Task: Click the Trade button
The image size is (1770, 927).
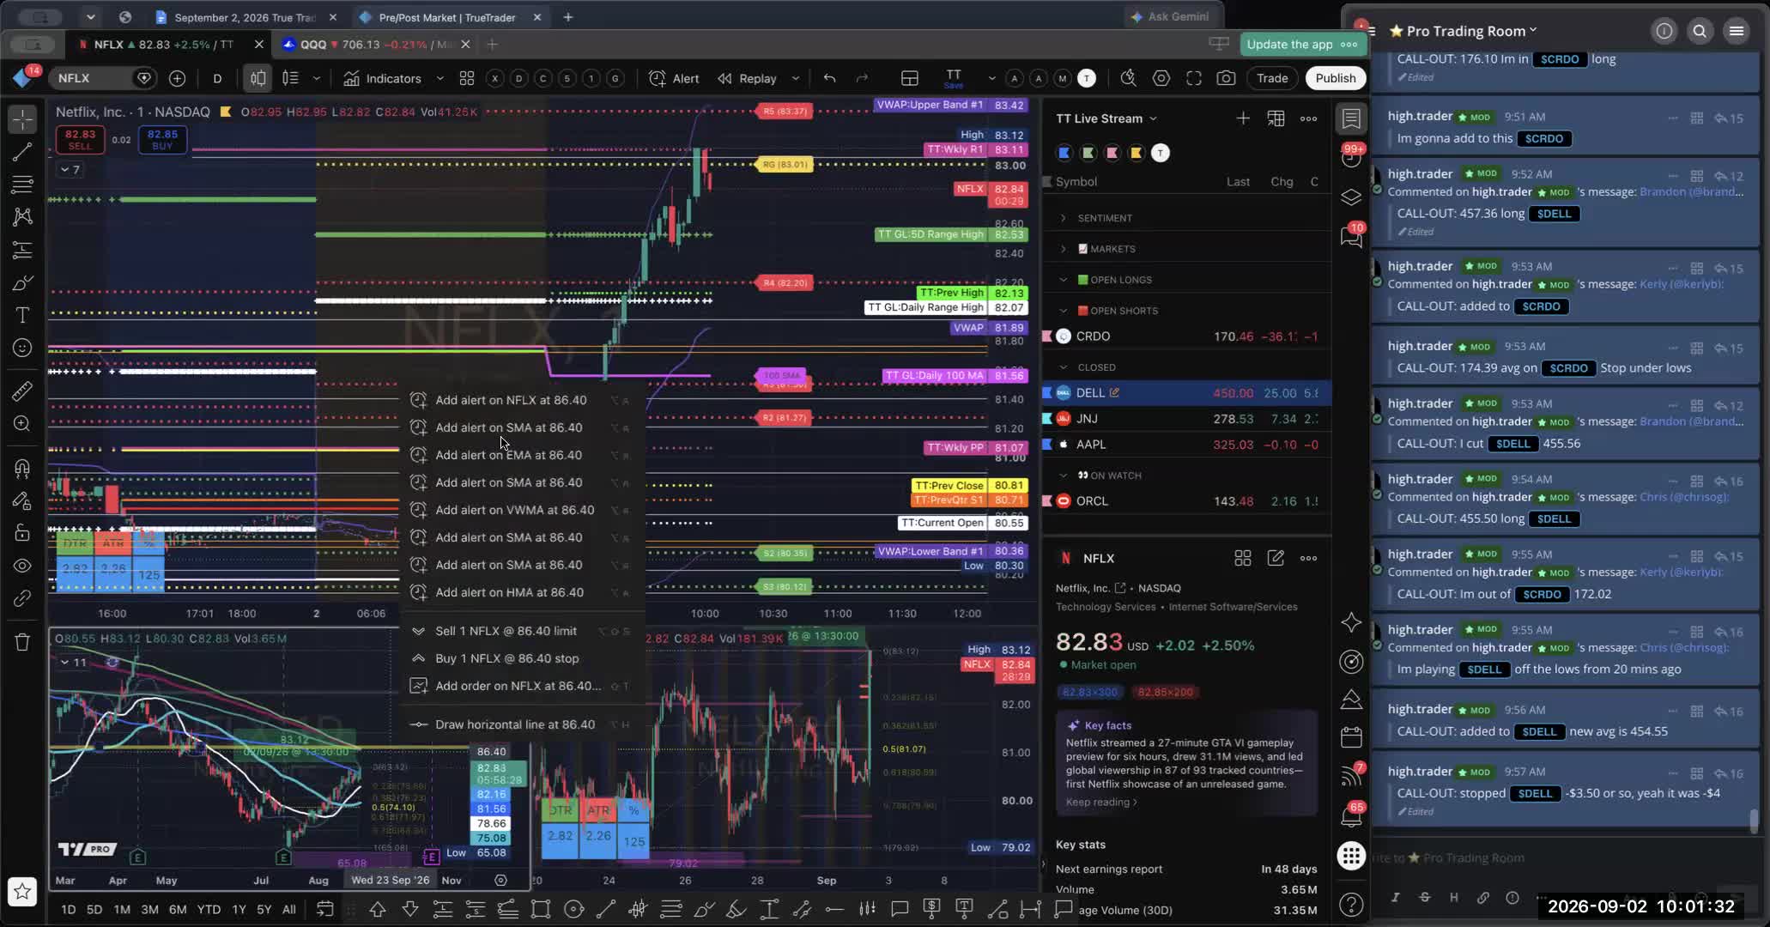Action: click(x=1272, y=78)
